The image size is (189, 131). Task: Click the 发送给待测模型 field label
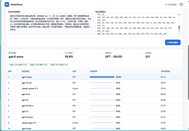(14, 12)
